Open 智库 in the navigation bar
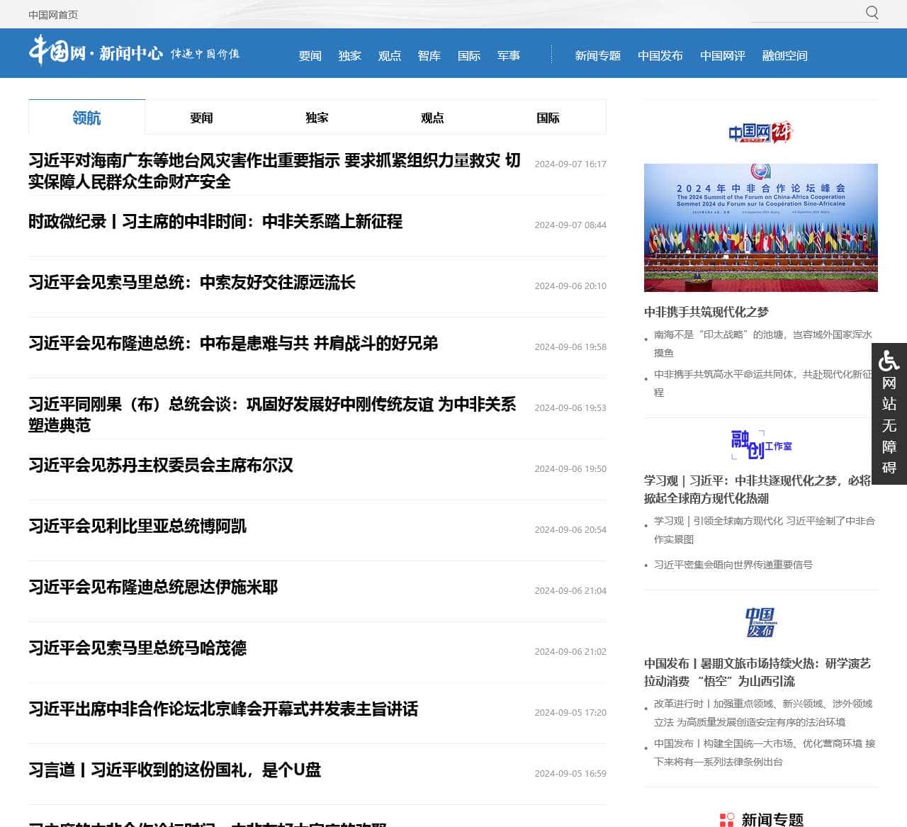907x827 pixels. click(429, 55)
